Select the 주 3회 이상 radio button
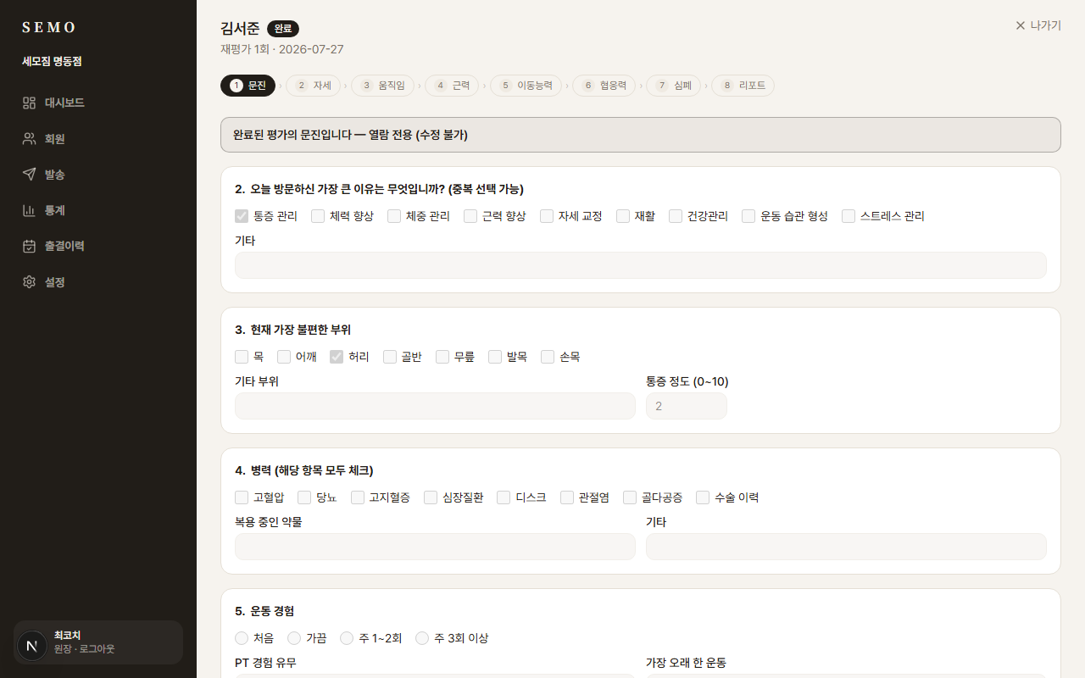Image resolution: width=1085 pixels, height=678 pixels. [x=422, y=638]
